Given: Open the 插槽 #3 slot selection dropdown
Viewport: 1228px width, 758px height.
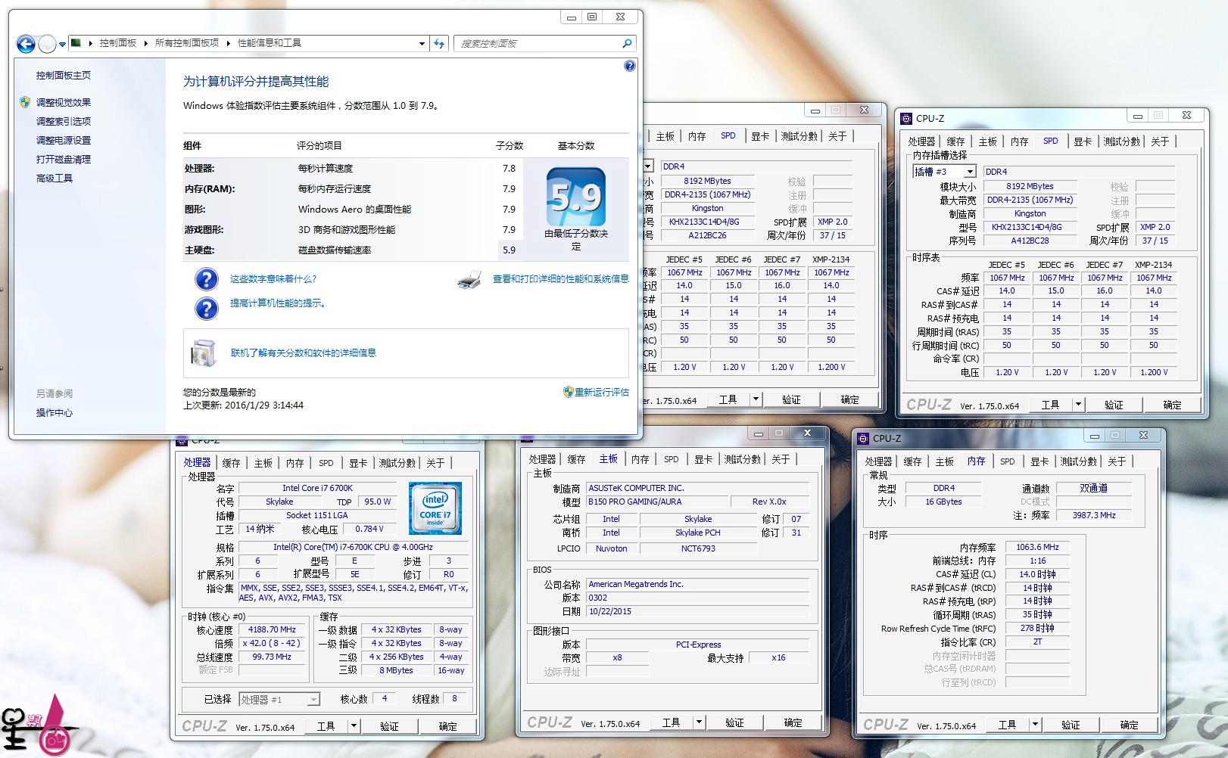Looking at the screenshot, I should (970, 172).
